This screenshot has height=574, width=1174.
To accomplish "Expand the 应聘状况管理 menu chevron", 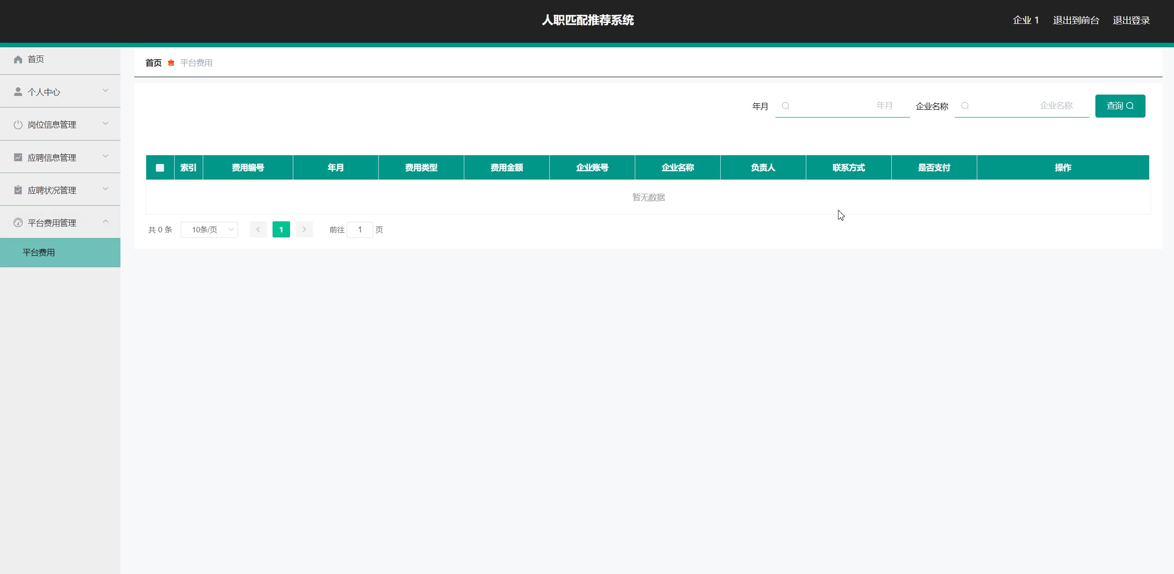I will tap(105, 189).
